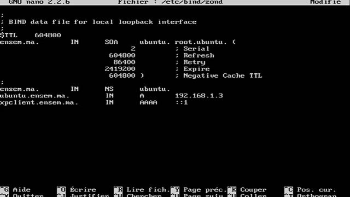Click the comment 'BIND data file for local loopback interface'

coord(102,22)
